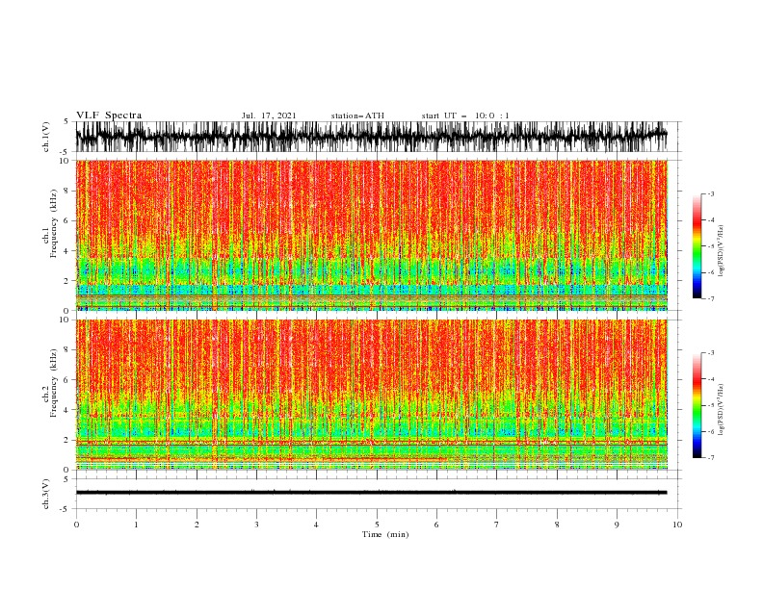763x589 pixels.
Task: Click the "1" tick on the time axis
Action: point(136,525)
